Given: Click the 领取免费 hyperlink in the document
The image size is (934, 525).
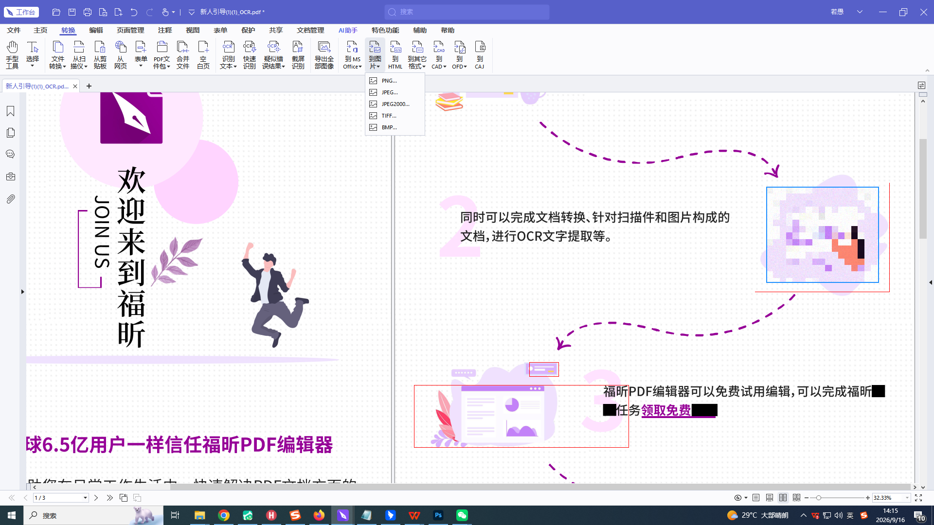Looking at the screenshot, I should (x=666, y=411).
